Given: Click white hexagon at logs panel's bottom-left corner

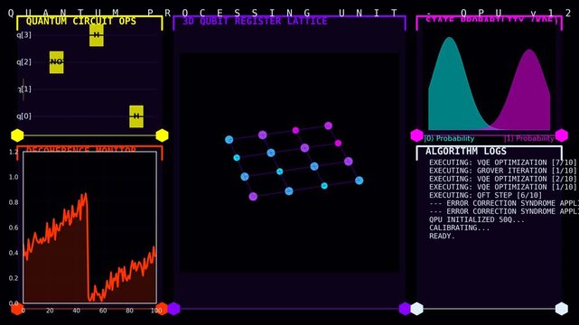Looking at the screenshot, I should click(x=417, y=309).
